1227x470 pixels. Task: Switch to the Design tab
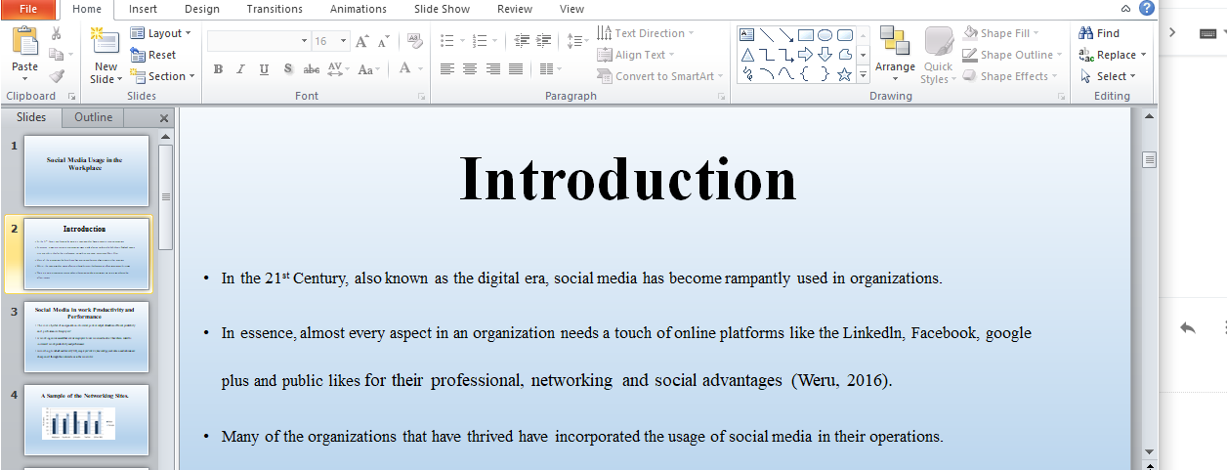click(x=202, y=9)
